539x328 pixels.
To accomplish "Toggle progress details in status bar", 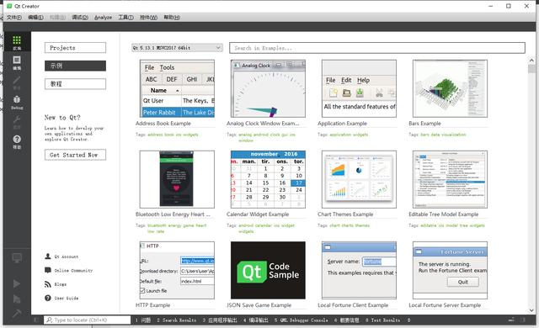I will pos(511,320).
